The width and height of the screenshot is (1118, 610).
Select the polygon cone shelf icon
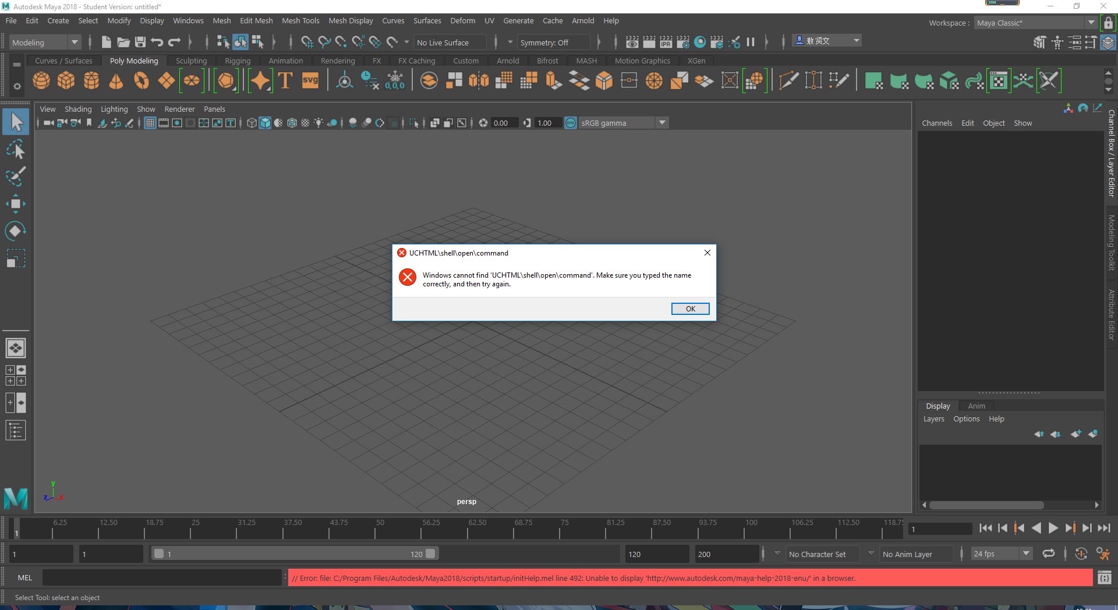click(116, 80)
